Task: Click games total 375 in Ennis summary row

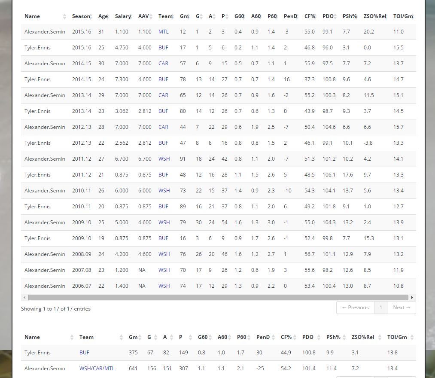Action: pyautogui.click(x=133, y=353)
